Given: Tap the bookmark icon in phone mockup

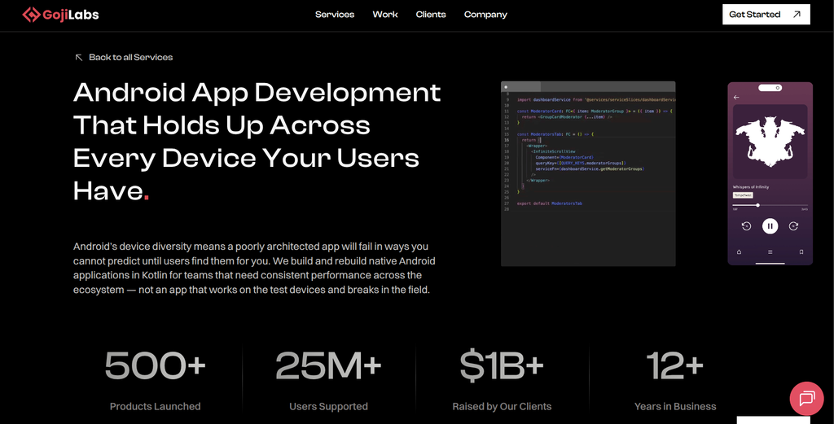Looking at the screenshot, I should [x=801, y=251].
